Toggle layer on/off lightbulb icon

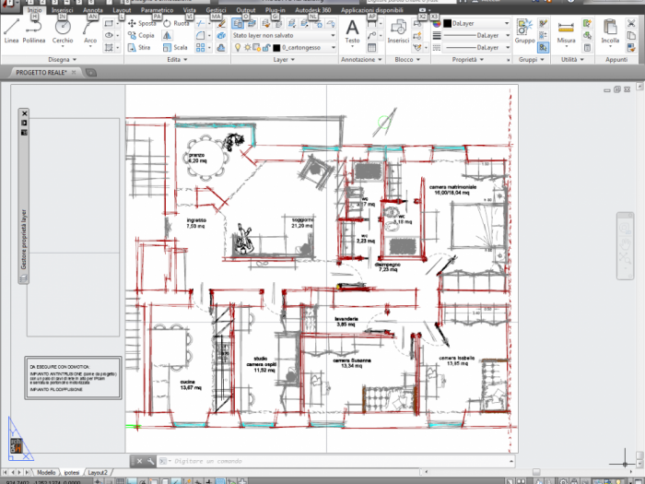coord(238,47)
